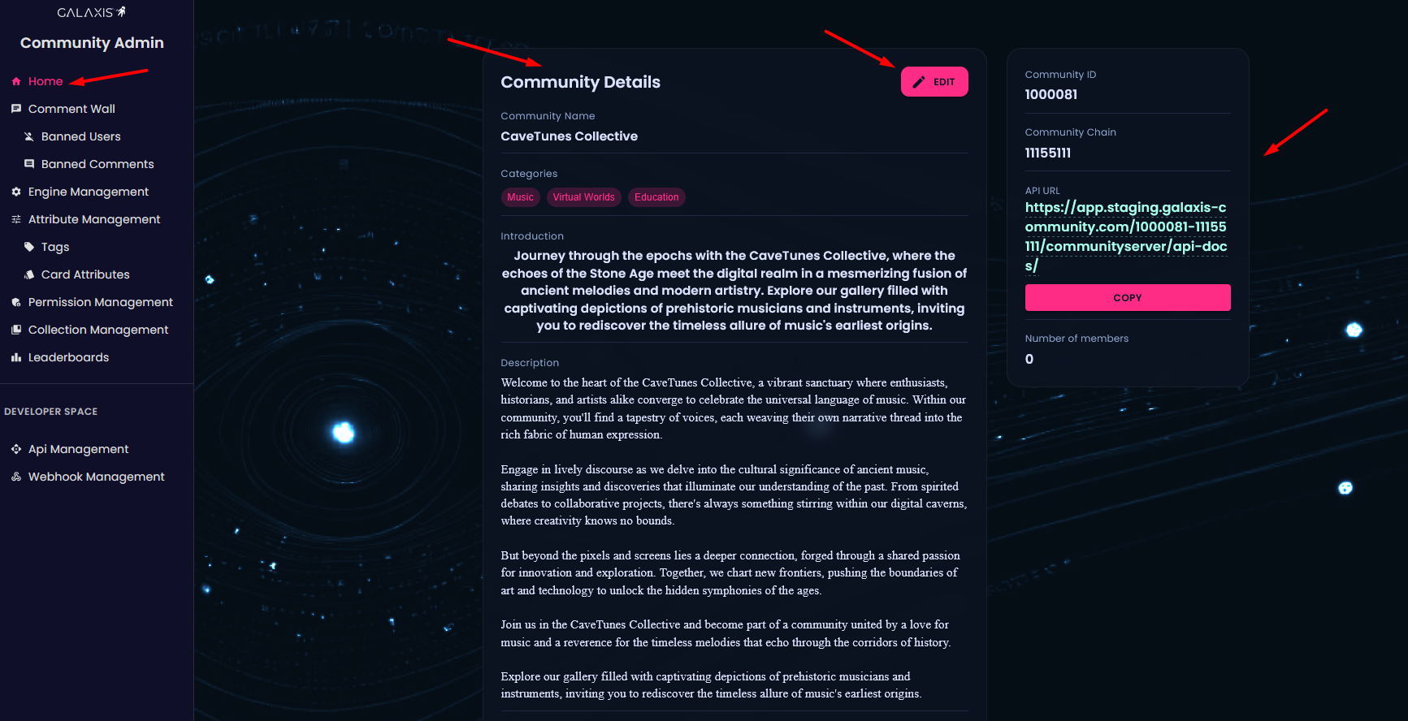
Task: Click the Engine Management gear icon
Action: point(16,192)
